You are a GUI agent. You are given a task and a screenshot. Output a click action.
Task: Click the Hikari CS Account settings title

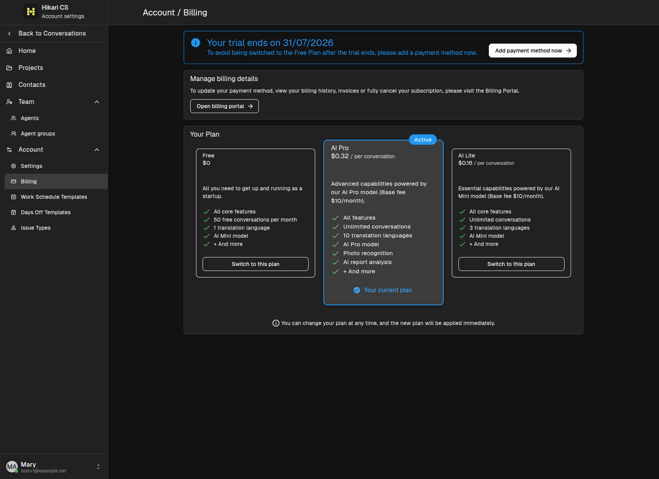click(63, 12)
